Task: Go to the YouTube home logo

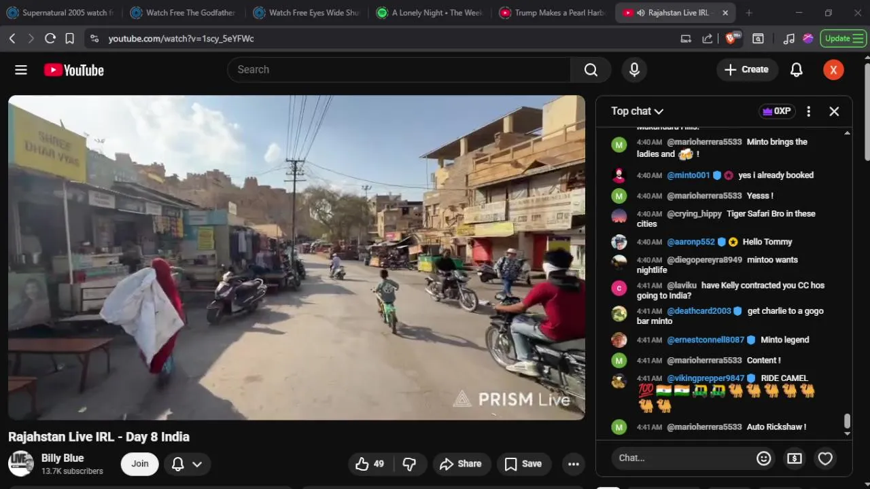Action: pos(73,70)
